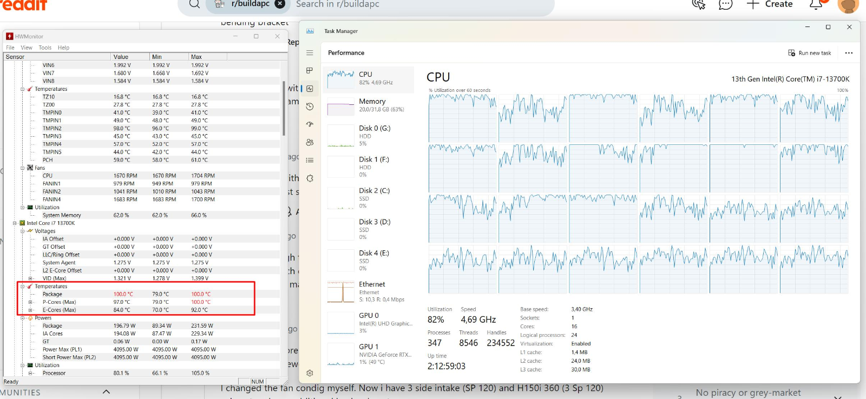Click the up time value 2:12:59:03
This screenshot has height=399, width=866.
(447, 366)
